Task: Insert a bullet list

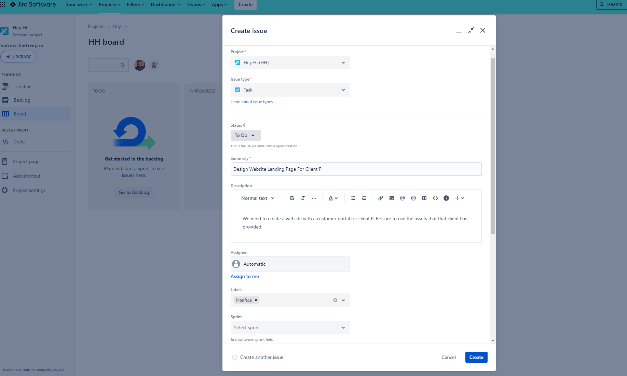Action: pos(353,198)
